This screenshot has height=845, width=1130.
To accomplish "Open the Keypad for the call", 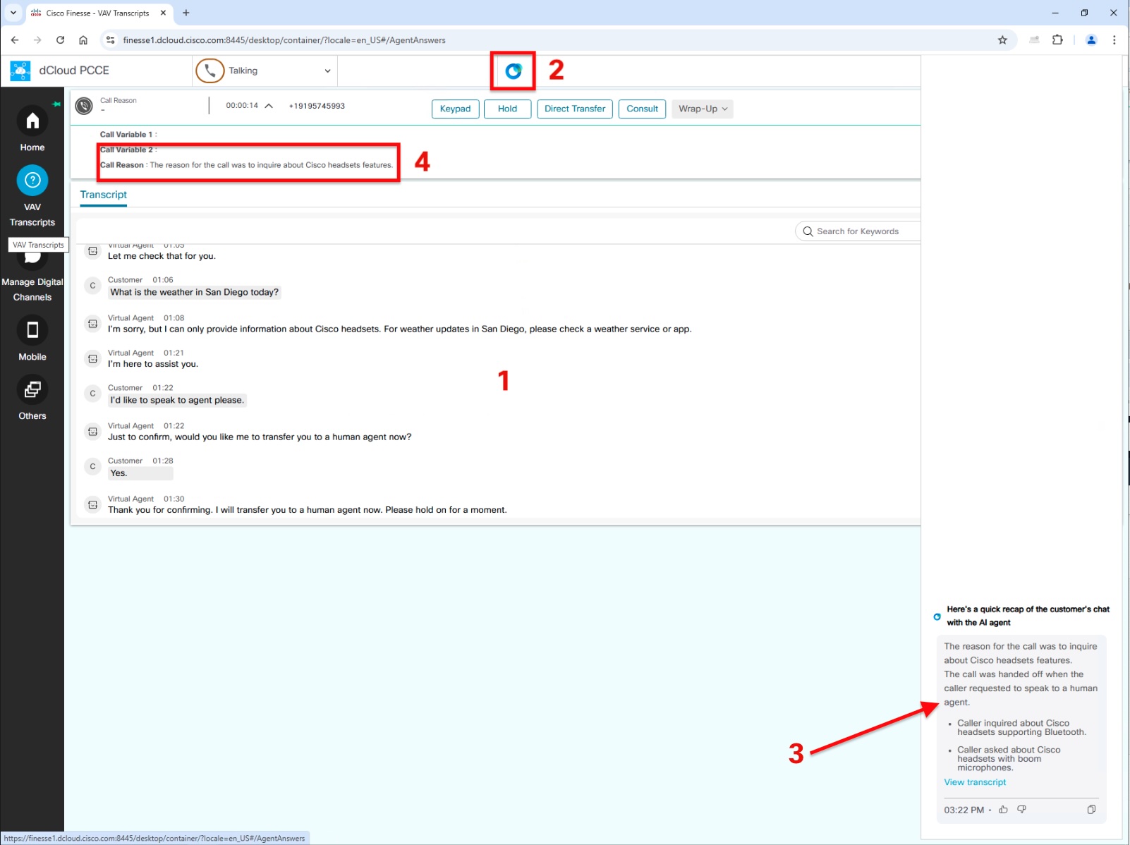I will [x=455, y=109].
